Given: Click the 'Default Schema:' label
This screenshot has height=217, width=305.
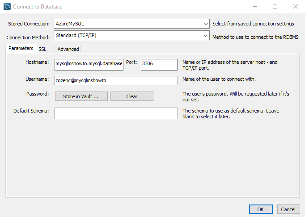Looking at the screenshot, I should point(31,111).
